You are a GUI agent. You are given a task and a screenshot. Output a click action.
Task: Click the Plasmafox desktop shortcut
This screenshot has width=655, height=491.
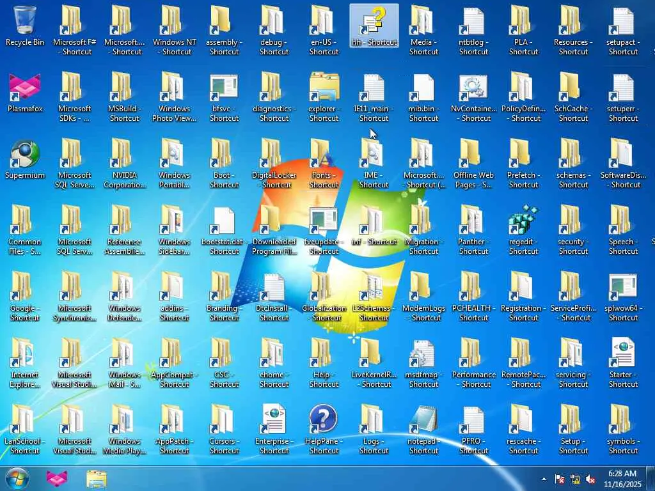[25, 93]
